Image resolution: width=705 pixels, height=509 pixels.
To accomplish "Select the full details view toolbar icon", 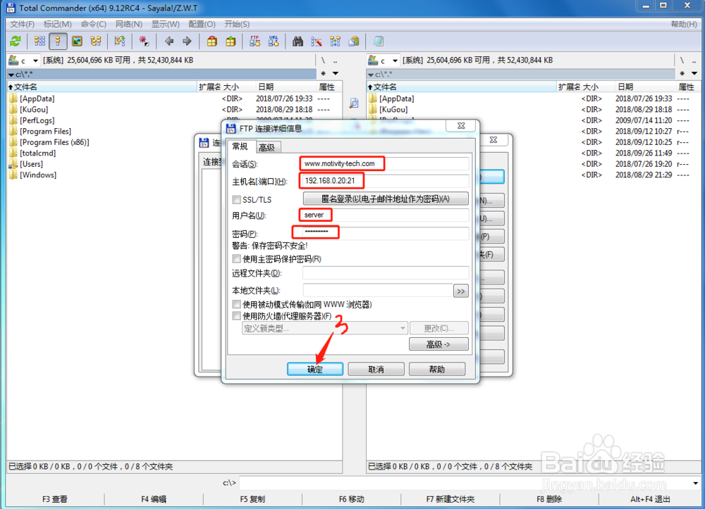I will coord(58,42).
